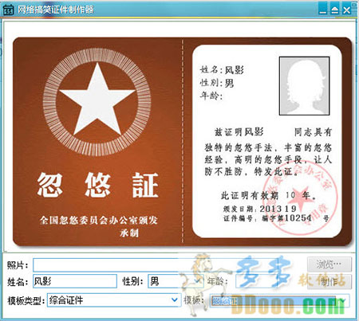Close the certificate maker window
This screenshot has width=359, height=321.
point(347,10)
